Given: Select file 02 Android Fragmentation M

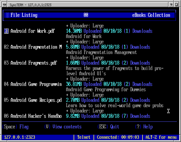Looking at the screenshot, I should coord(36,47).
